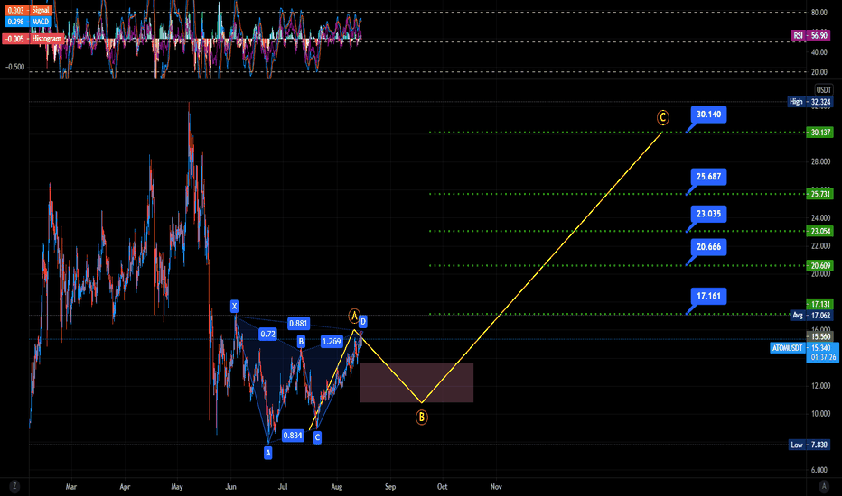Click the RSI 56.90 value tag
The height and width of the screenshot is (496, 842).
pos(811,35)
